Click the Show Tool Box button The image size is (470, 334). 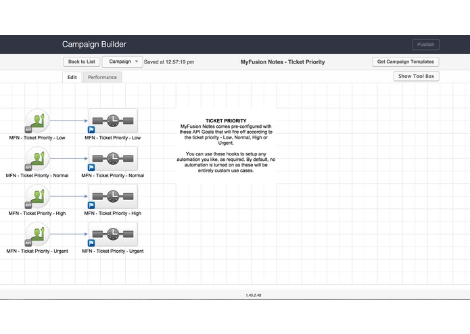click(x=417, y=76)
